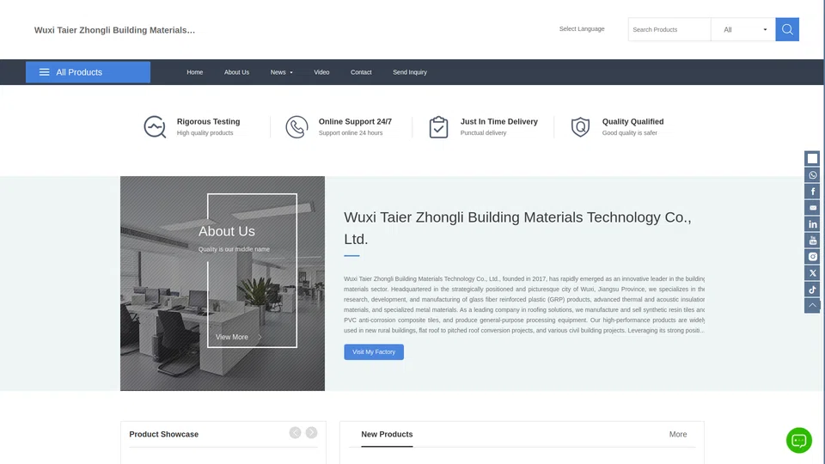
Task: Click the Online Support phone icon
Action: [296, 127]
